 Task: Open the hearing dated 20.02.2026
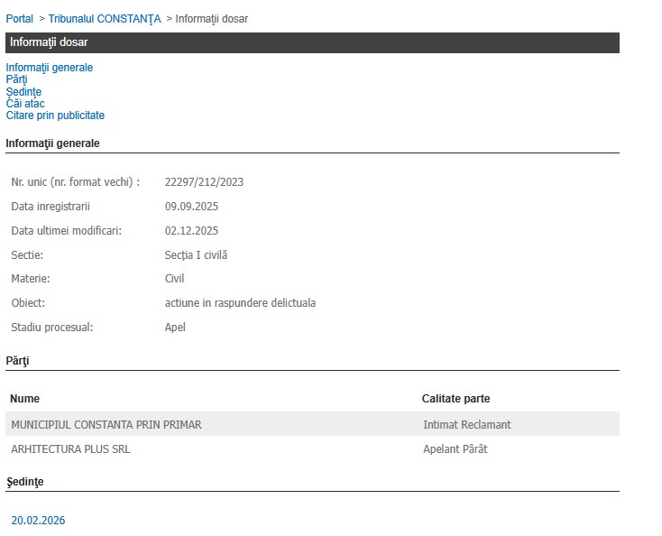(38, 521)
